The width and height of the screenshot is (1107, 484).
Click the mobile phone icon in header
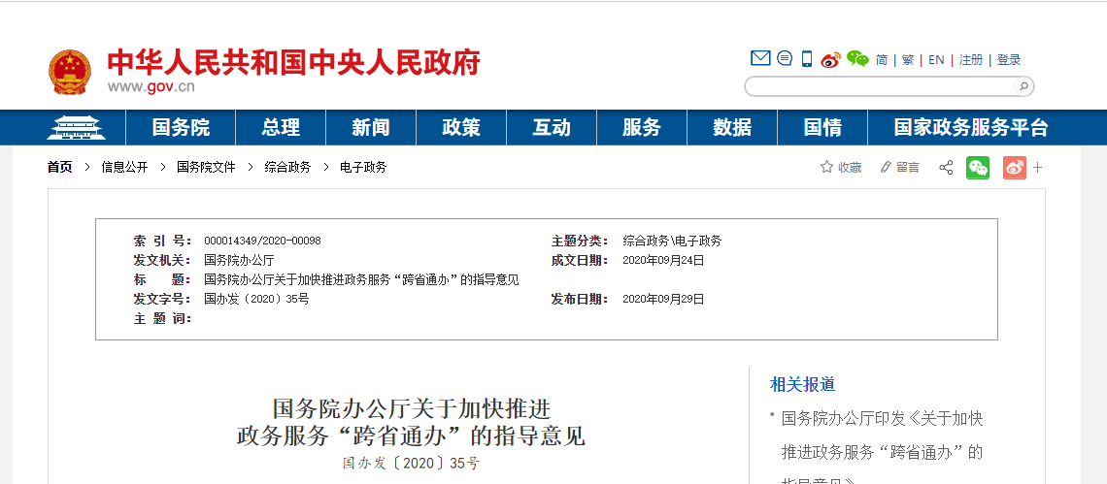pyautogui.click(x=807, y=59)
